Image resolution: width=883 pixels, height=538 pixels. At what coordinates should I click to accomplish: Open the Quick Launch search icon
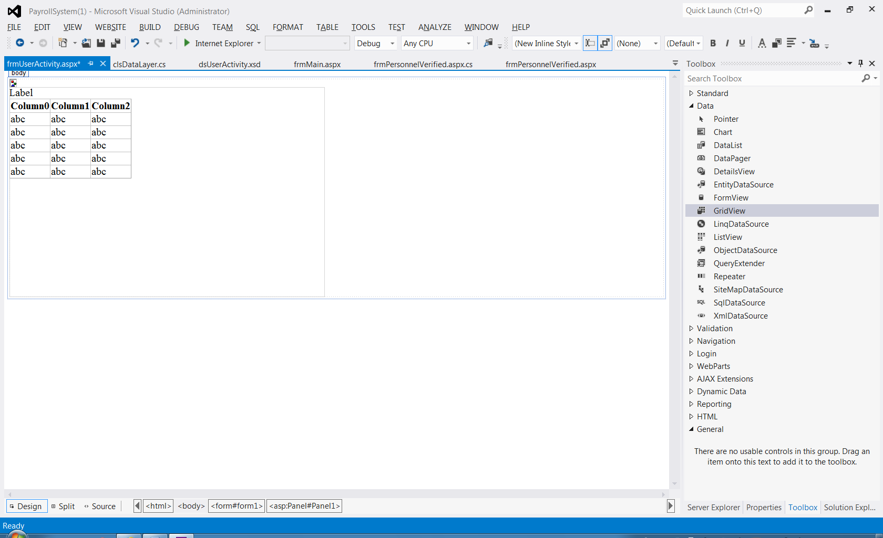coord(808,10)
